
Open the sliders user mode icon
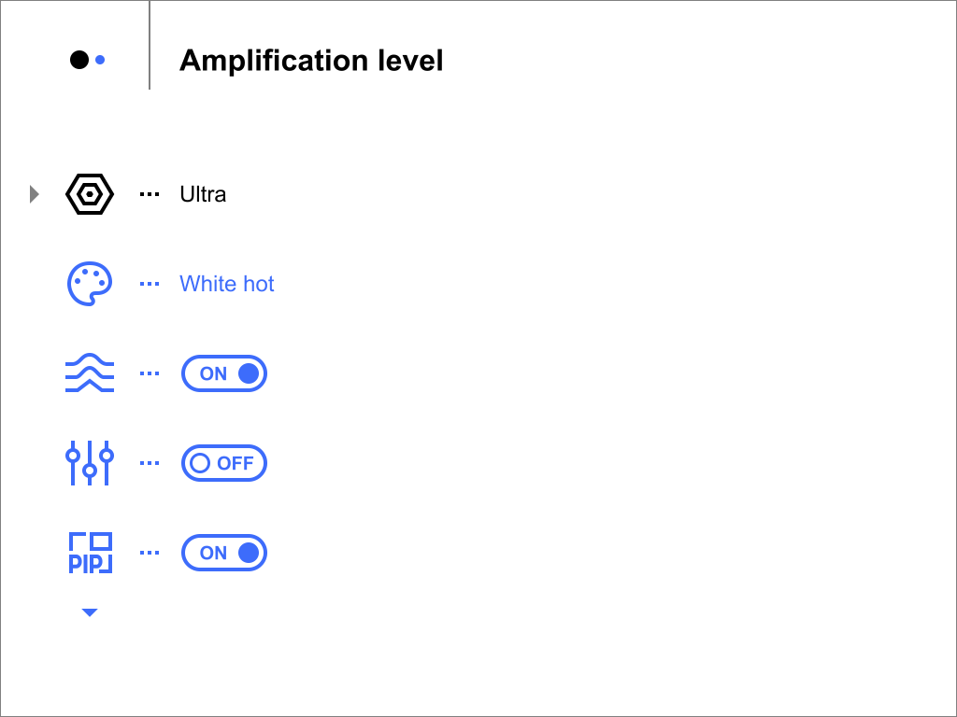pyautogui.click(x=90, y=463)
